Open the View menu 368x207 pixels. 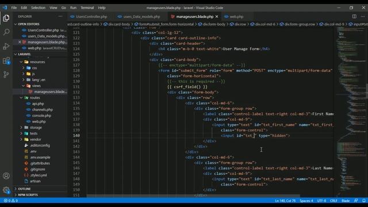click(53, 7)
